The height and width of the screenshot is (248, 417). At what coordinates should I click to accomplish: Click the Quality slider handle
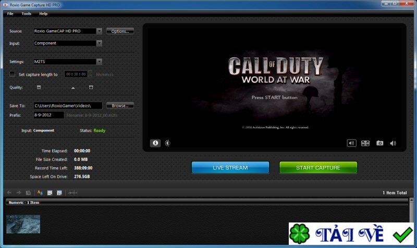73,88
